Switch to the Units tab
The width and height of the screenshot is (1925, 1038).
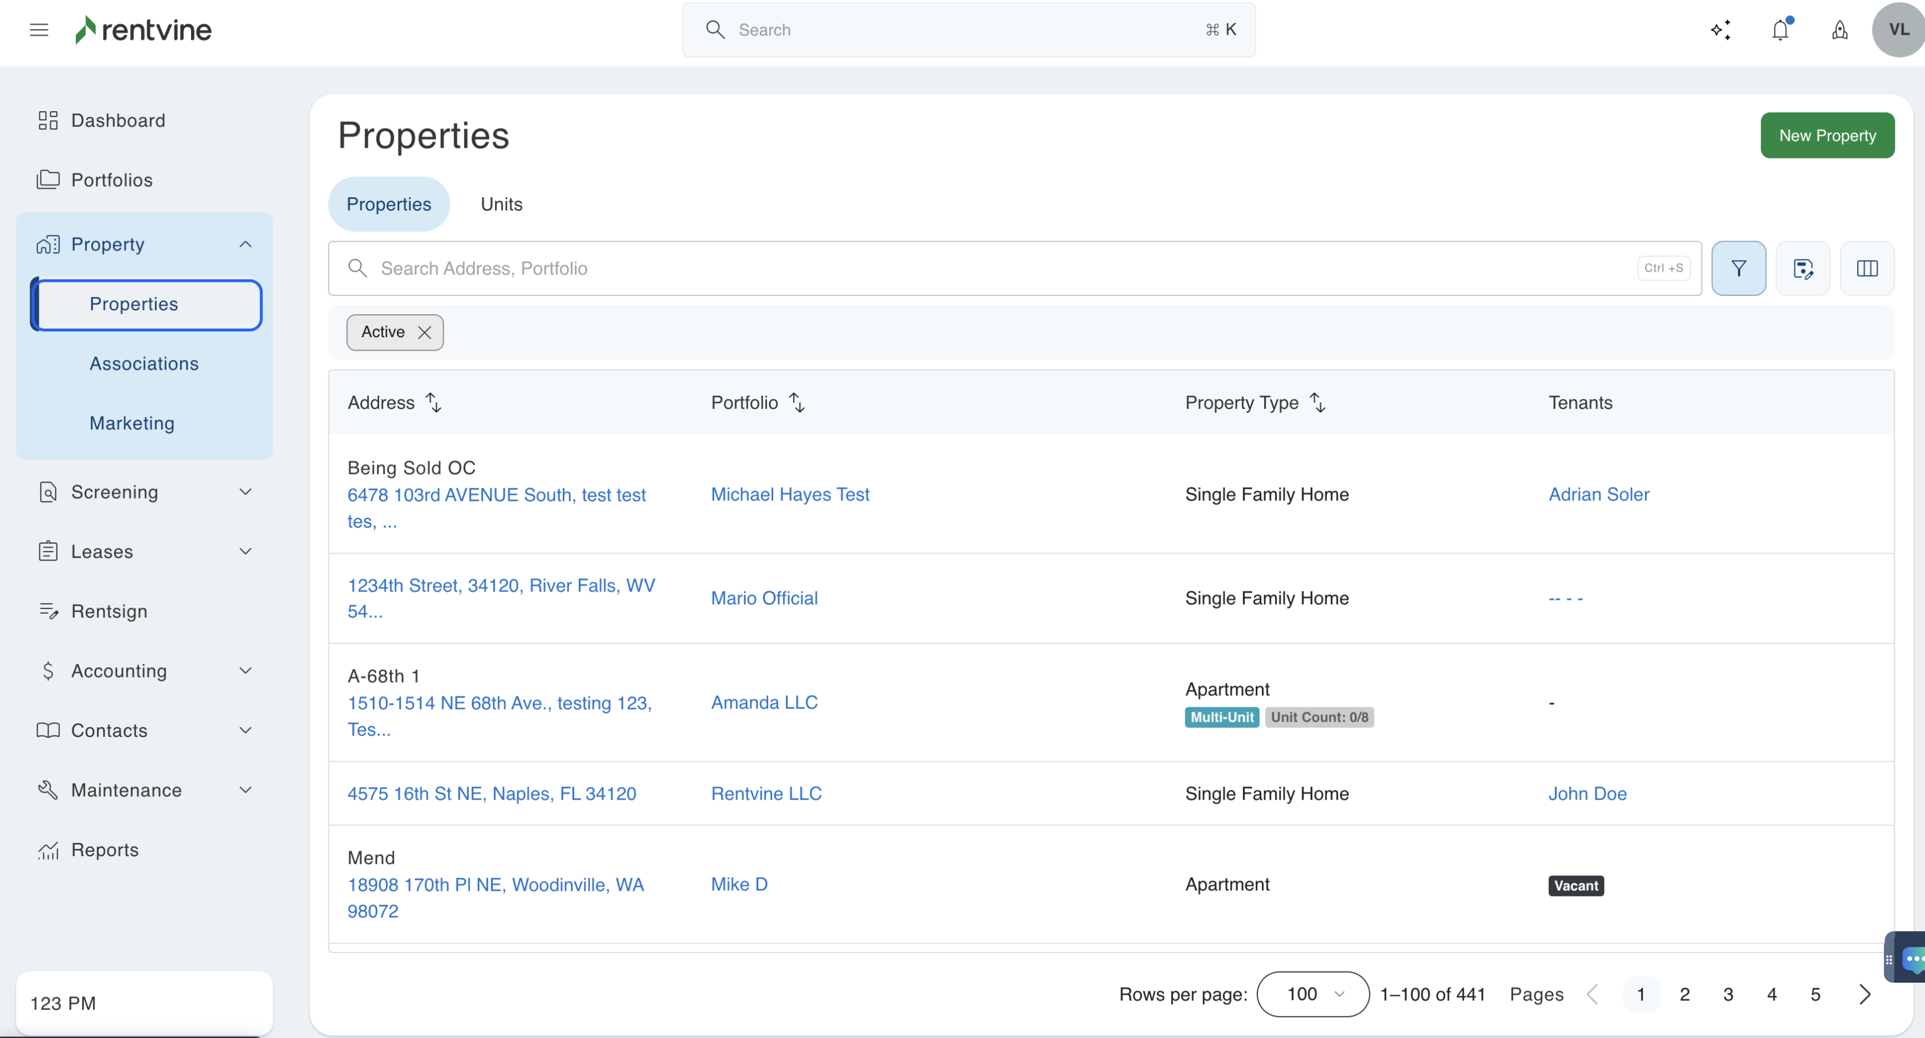click(x=501, y=204)
